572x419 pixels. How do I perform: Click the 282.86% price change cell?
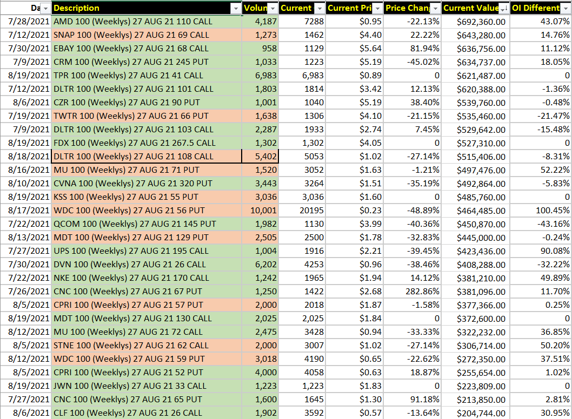[x=412, y=291]
